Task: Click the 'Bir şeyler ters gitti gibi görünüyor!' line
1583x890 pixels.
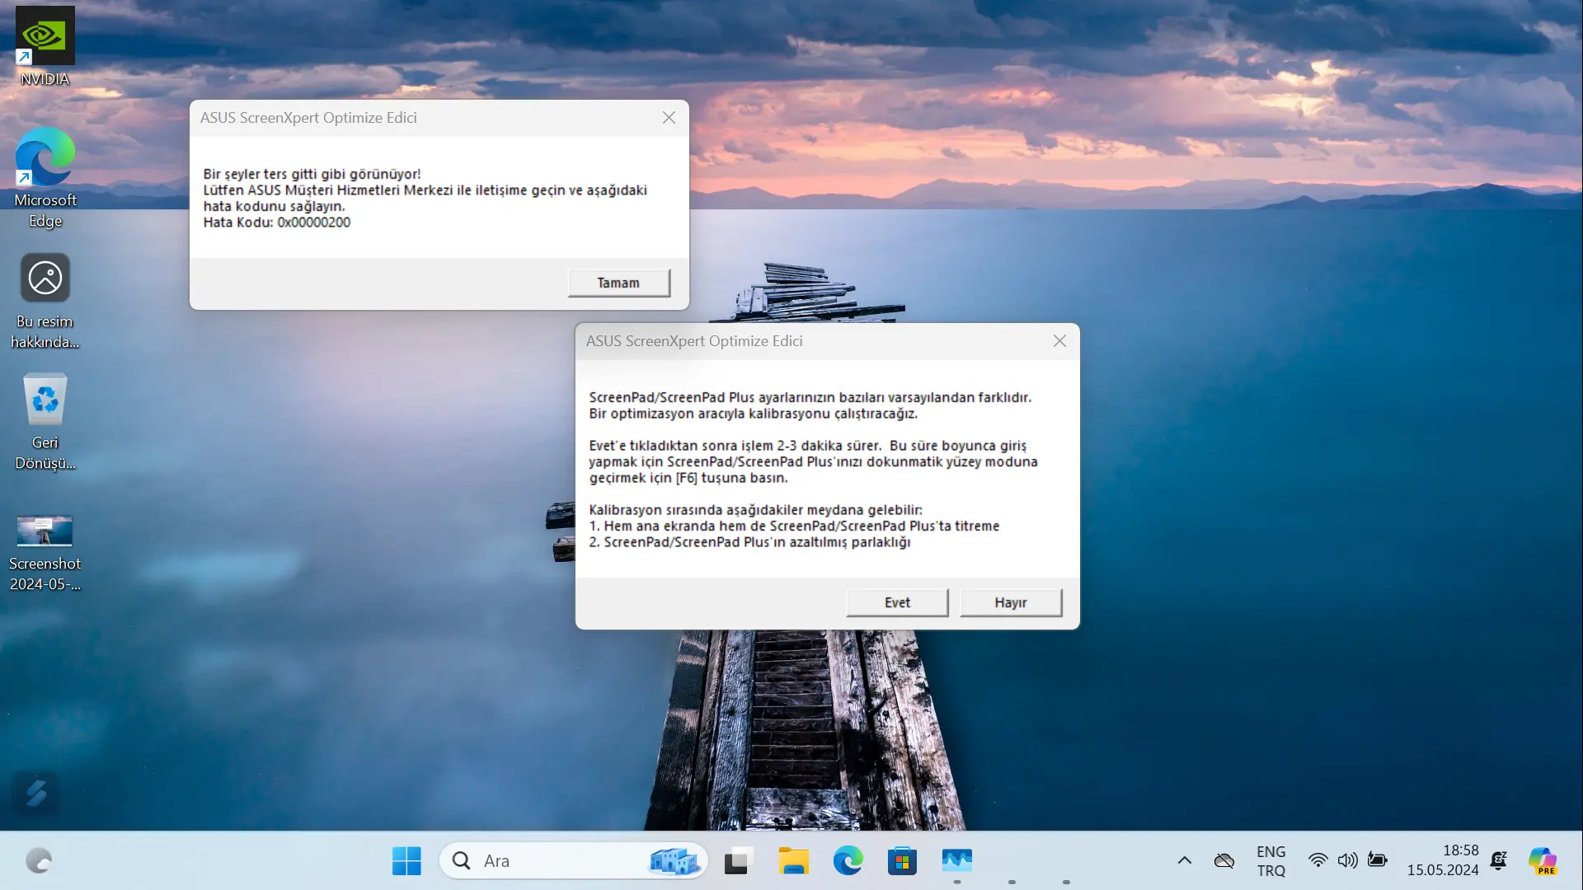Action: point(312,174)
